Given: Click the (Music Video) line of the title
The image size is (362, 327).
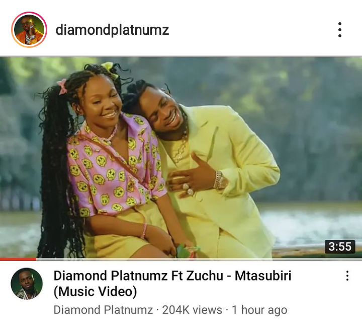Looking at the screenshot, I should [x=95, y=291].
